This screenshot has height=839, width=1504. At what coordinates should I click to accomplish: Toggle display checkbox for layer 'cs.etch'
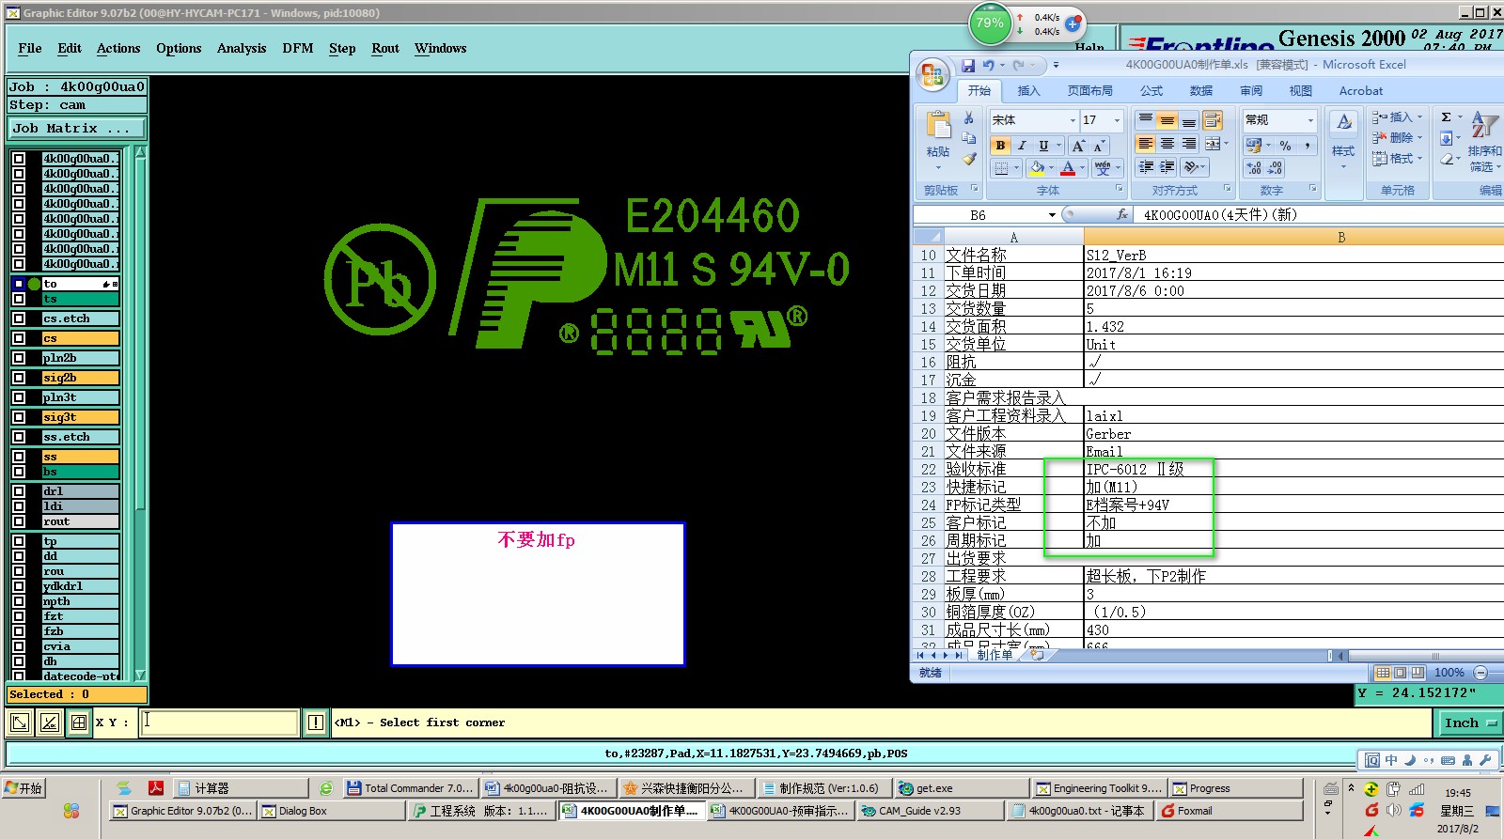[x=19, y=319]
